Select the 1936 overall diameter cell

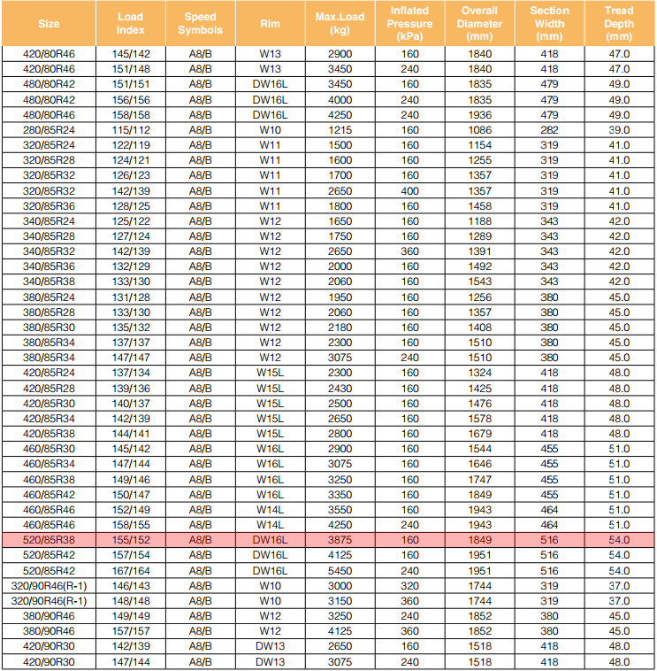479,114
